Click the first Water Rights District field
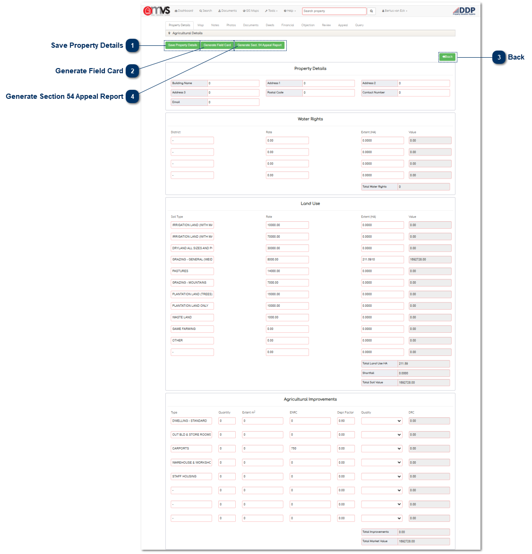 pyautogui.click(x=192, y=140)
